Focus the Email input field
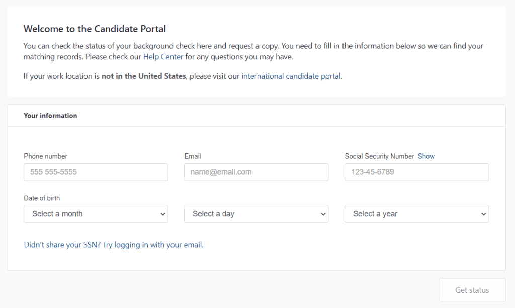Image resolution: width=515 pixels, height=308 pixels. click(x=256, y=172)
